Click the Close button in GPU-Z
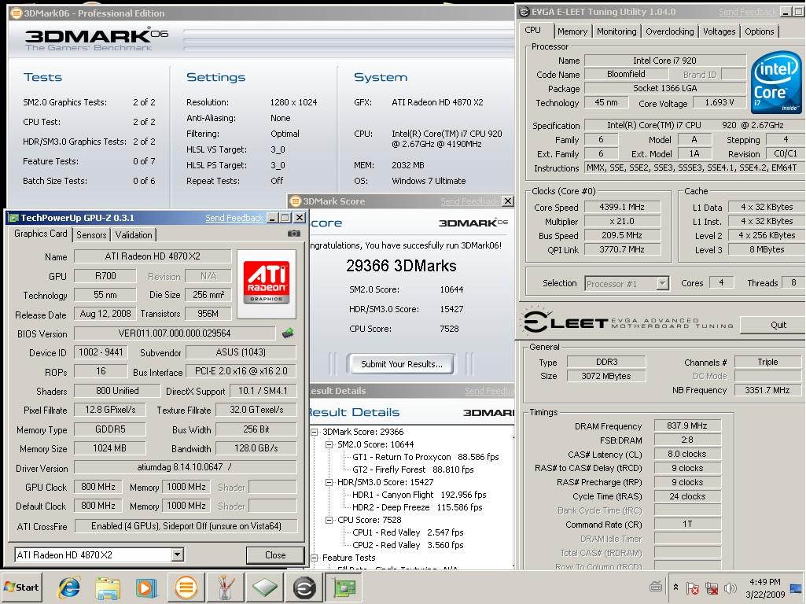The width and height of the screenshot is (806, 604). pos(275,555)
